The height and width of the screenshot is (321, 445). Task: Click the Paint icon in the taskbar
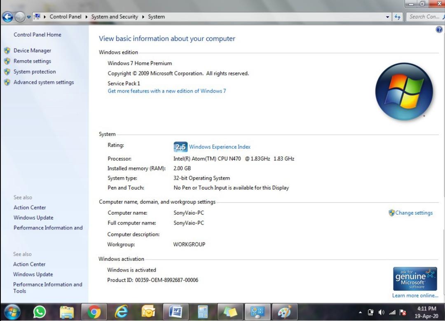tap(284, 312)
